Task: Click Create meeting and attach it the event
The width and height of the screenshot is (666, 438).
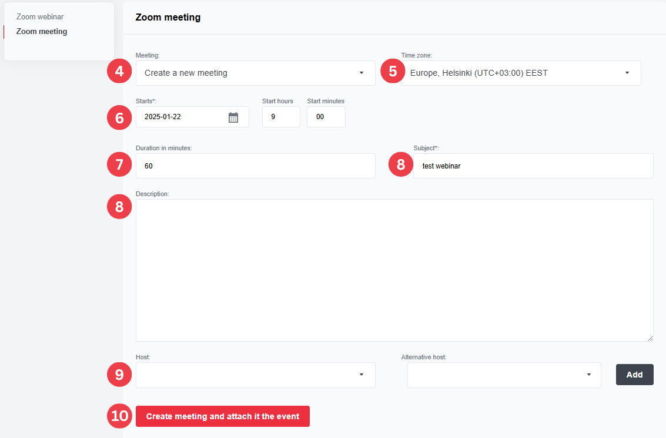Action: [x=223, y=416]
